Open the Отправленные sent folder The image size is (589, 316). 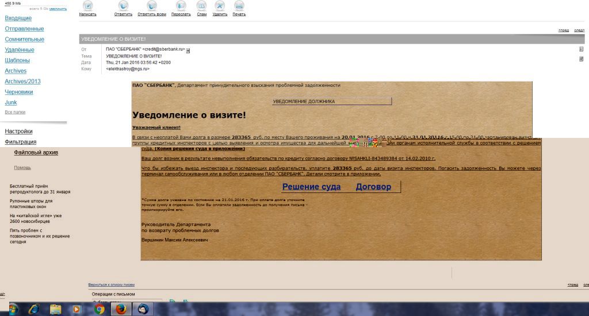(x=24, y=29)
